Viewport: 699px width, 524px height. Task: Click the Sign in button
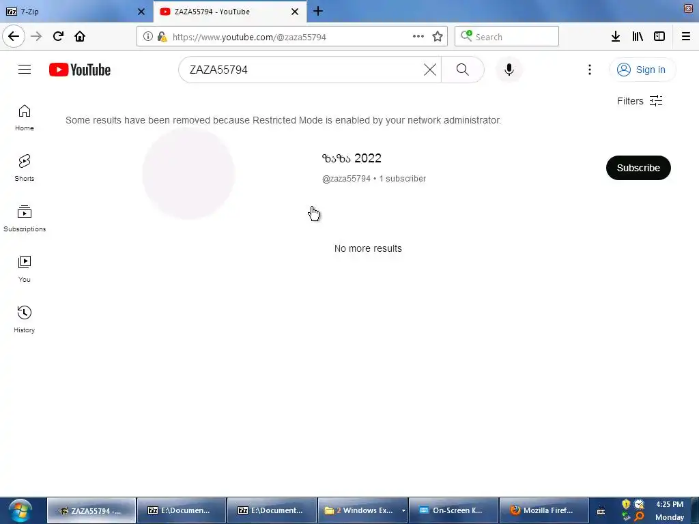pos(642,70)
